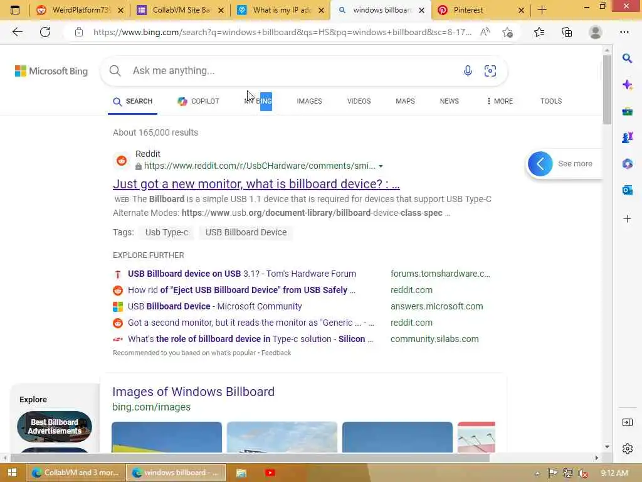This screenshot has width=642, height=482.
Task: Select the Usb Type-c tag
Action: 167,232
